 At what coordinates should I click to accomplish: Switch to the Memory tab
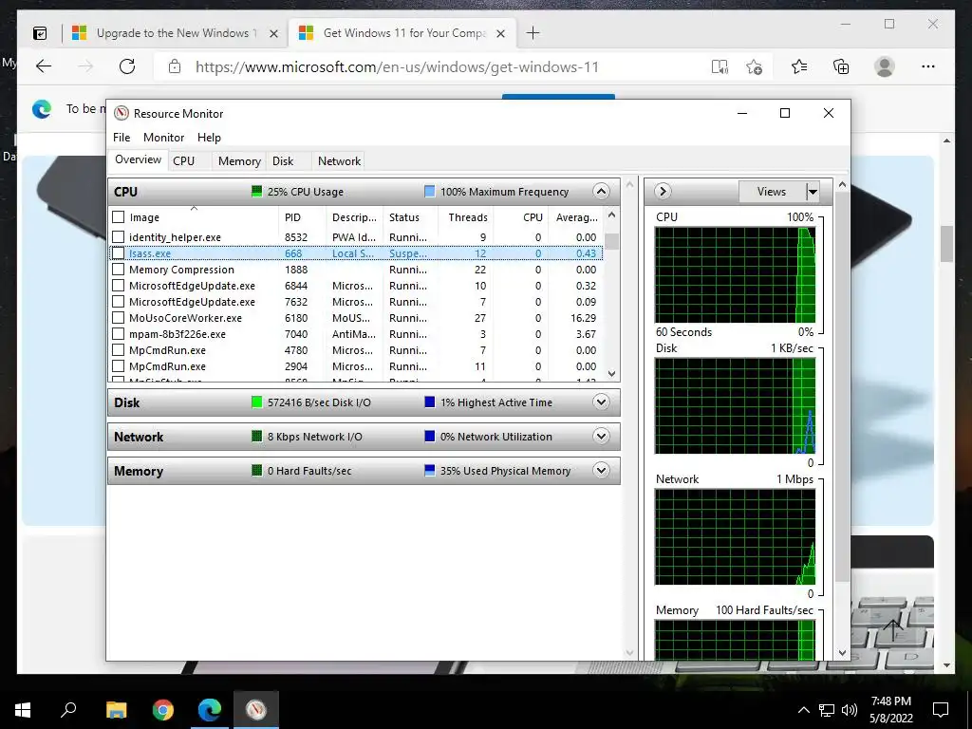(x=239, y=161)
